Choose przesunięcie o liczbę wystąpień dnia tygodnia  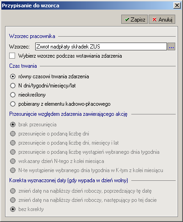tap(13, 152)
